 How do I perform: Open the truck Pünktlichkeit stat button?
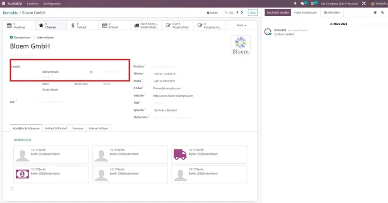[146, 26]
